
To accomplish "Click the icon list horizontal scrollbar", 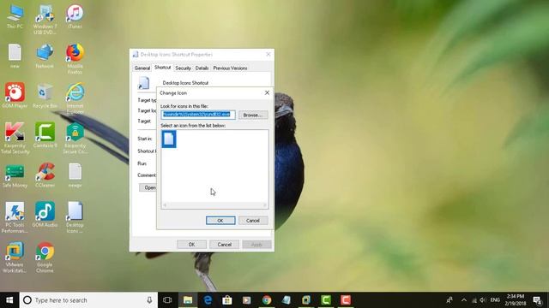I will tap(214, 205).
